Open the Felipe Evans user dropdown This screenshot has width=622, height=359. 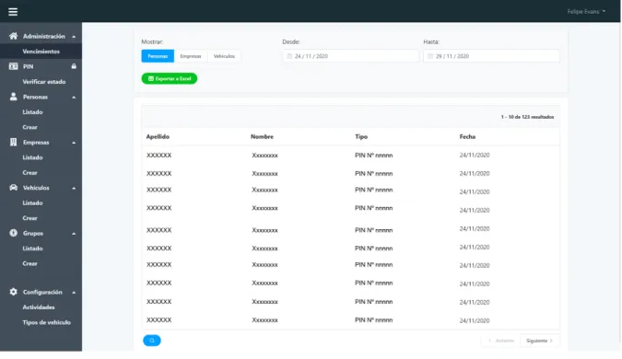586,11
